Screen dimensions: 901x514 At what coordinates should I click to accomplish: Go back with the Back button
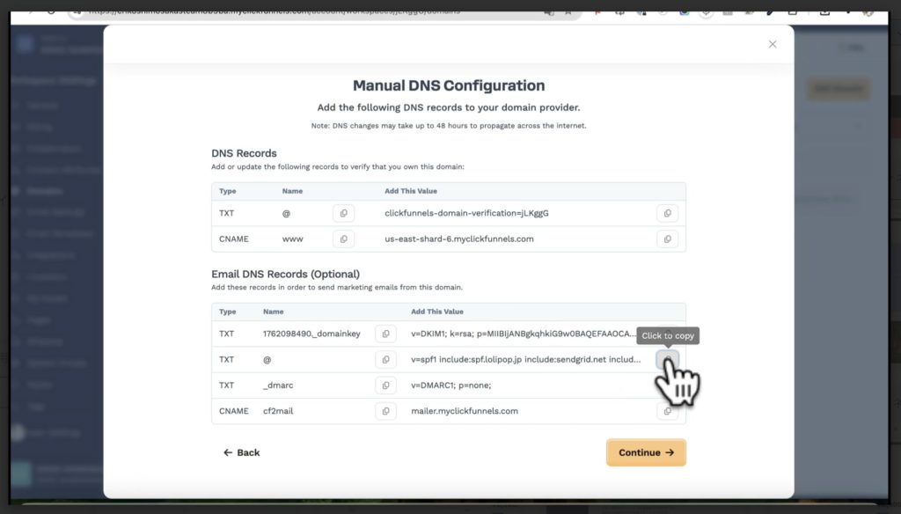(x=242, y=452)
